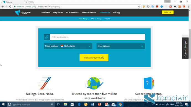This screenshot has height=107, width=191.
Task: Open the Contact Support side tab
Action: coord(185,48)
